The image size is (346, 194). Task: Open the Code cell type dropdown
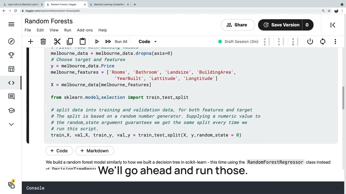point(148,41)
